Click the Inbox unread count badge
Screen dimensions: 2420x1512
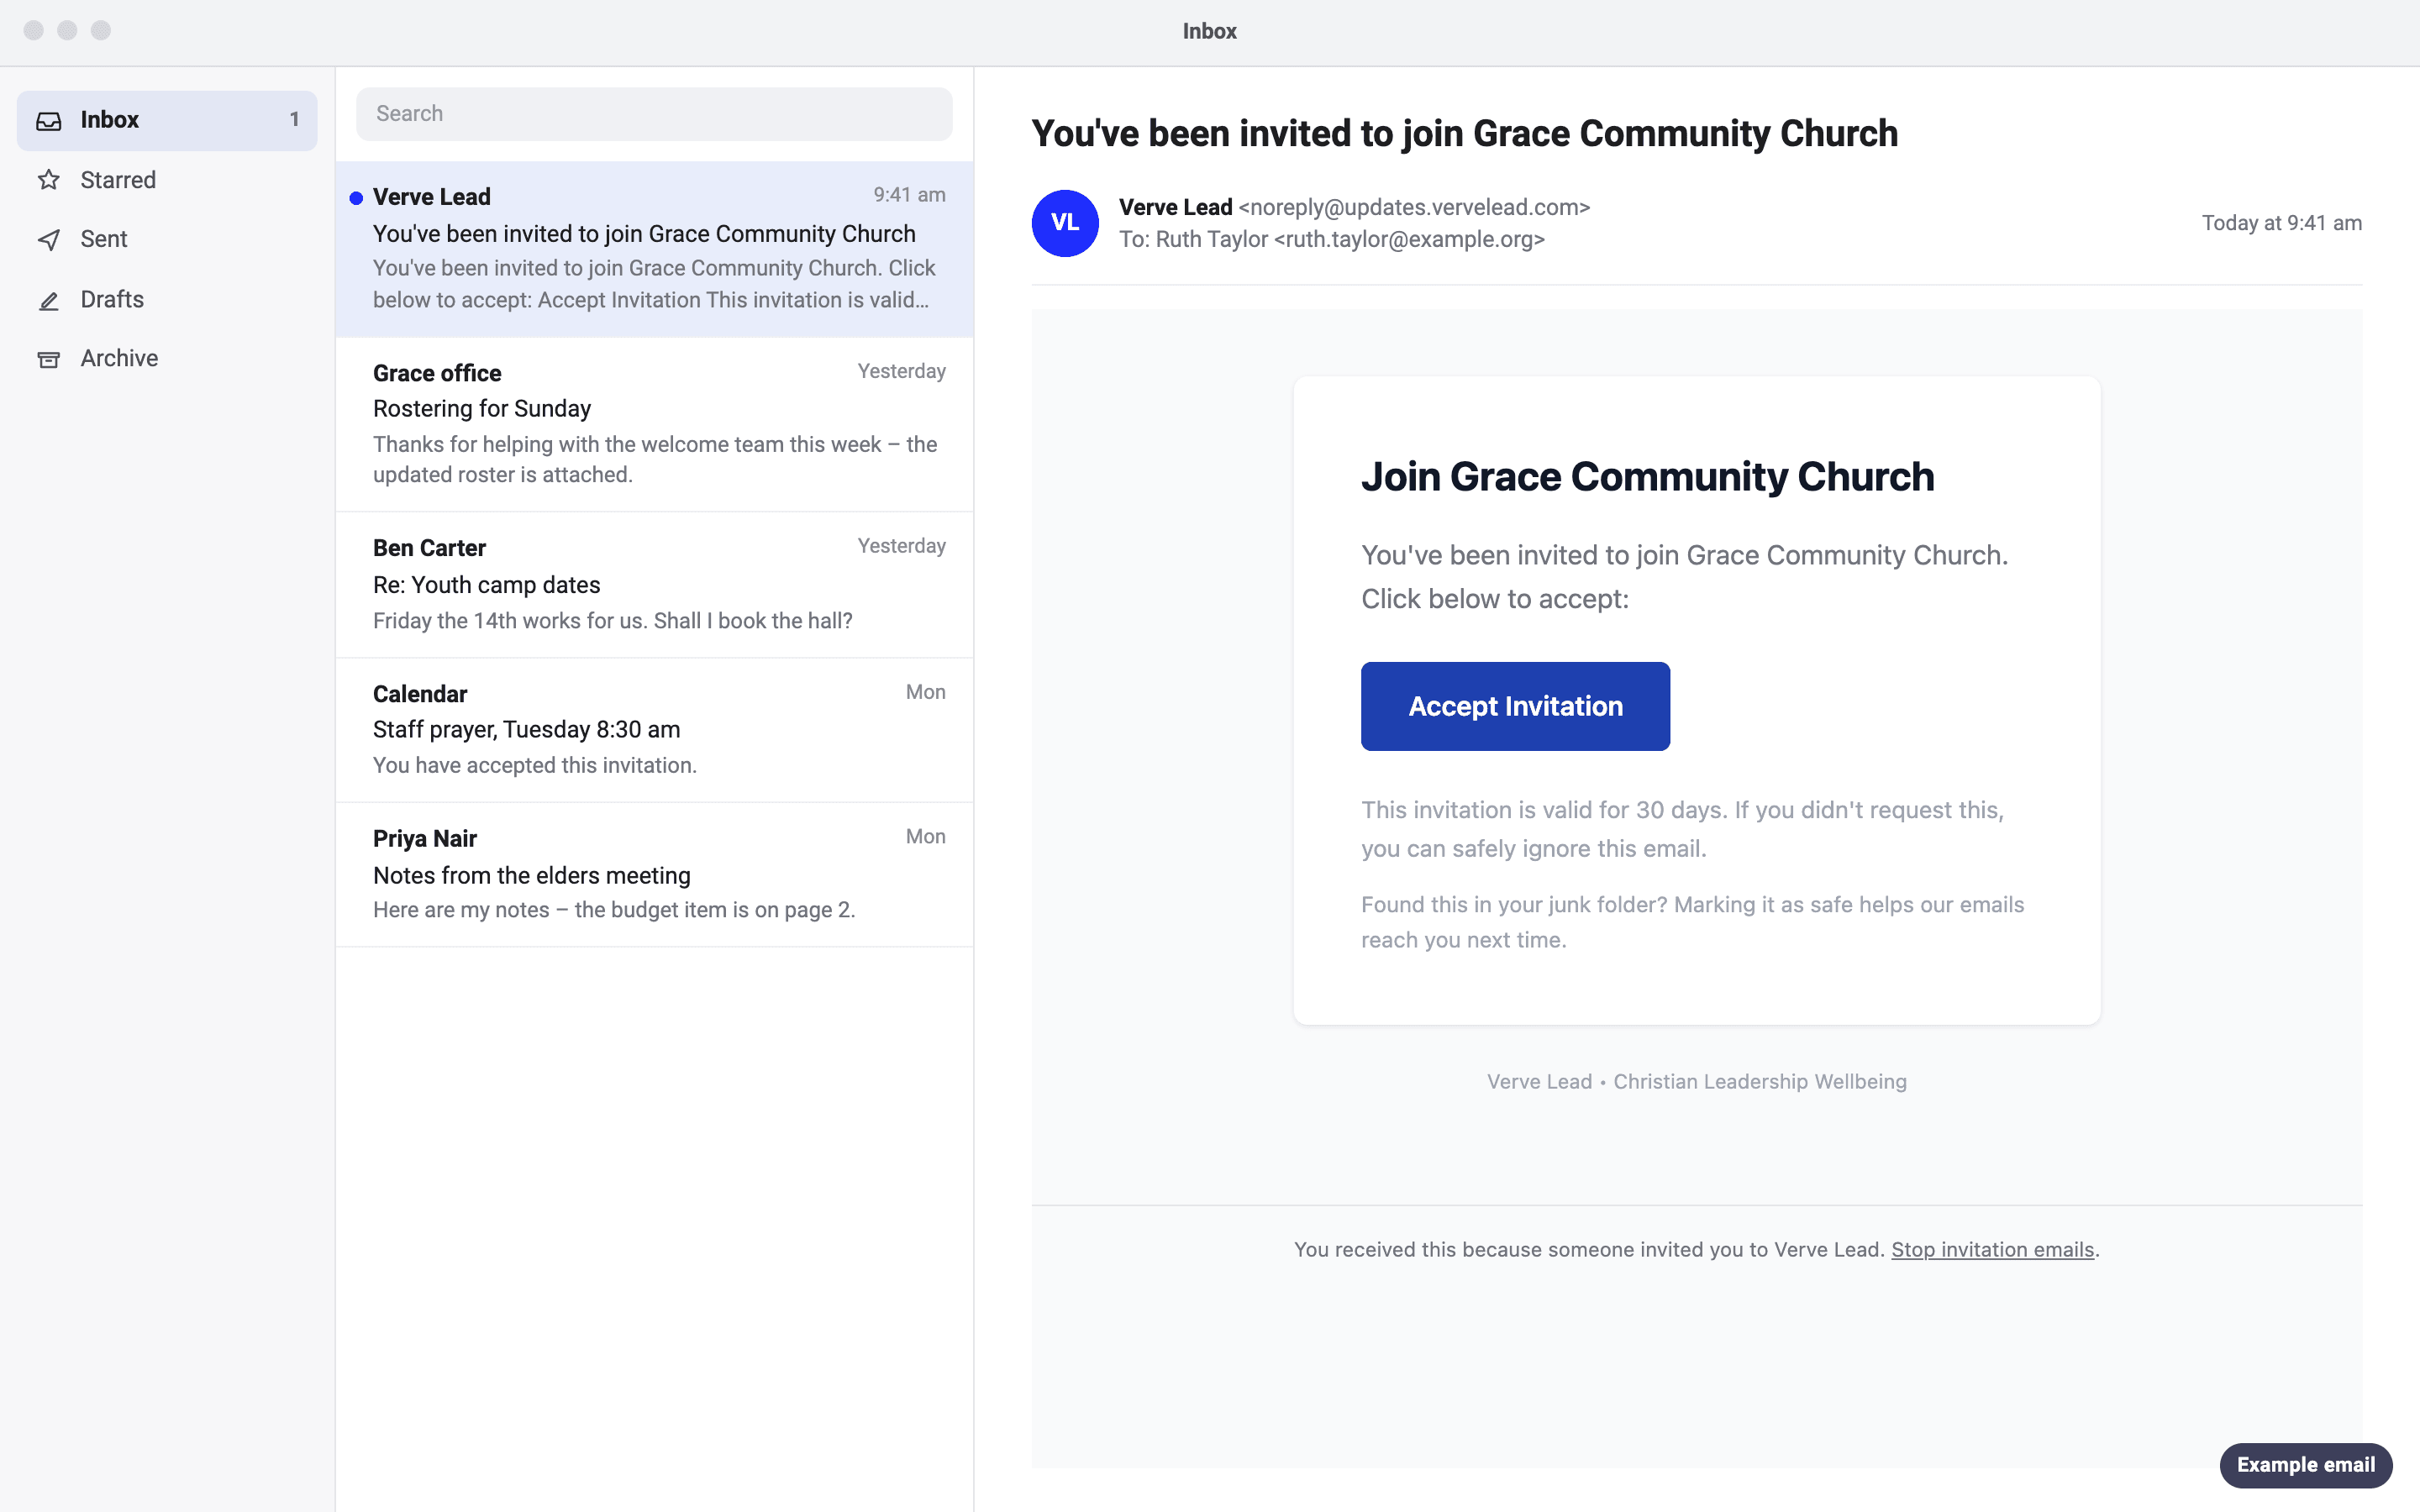294,120
